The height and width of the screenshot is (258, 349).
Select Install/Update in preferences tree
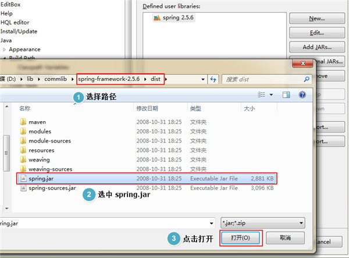[19, 31]
